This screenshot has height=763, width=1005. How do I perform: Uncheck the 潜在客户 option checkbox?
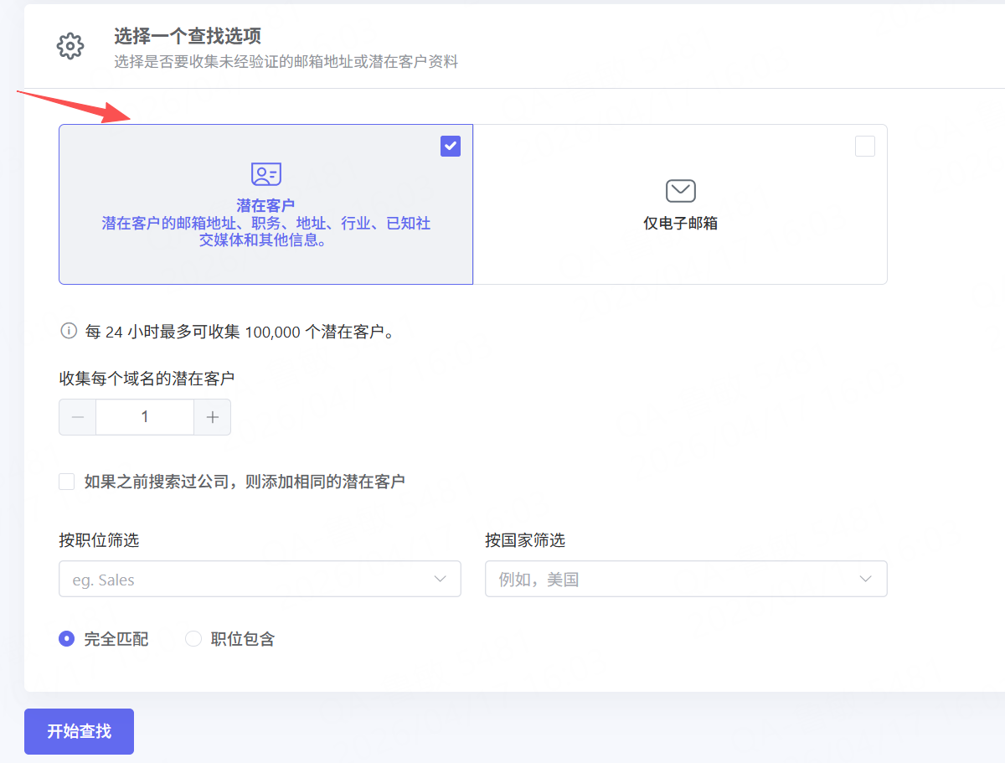[451, 147]
